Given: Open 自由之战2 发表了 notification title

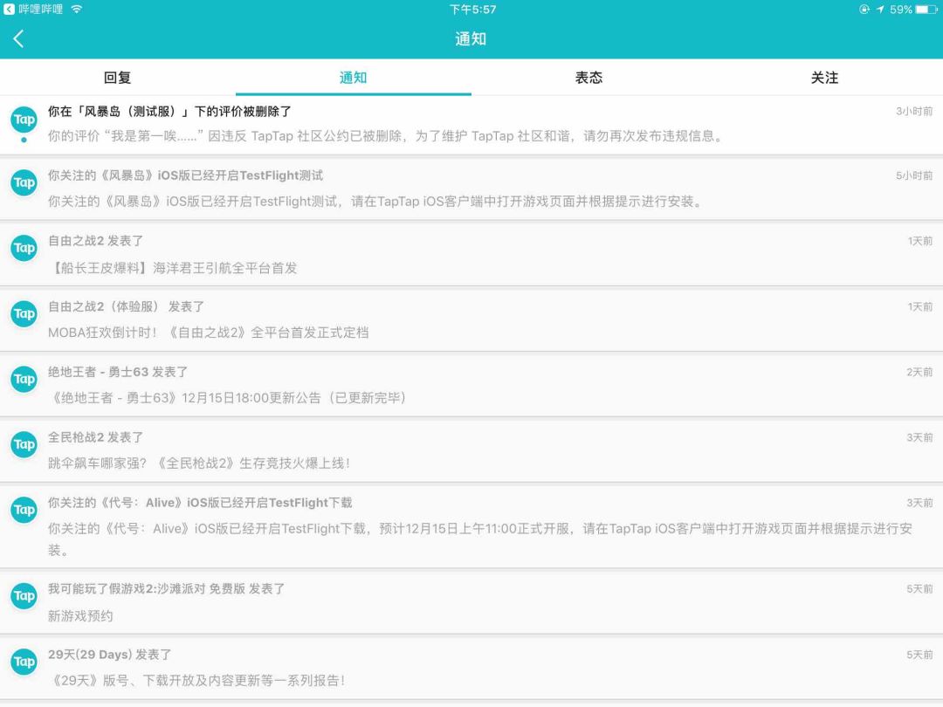Looking at the screenshot, I should 96,241.
